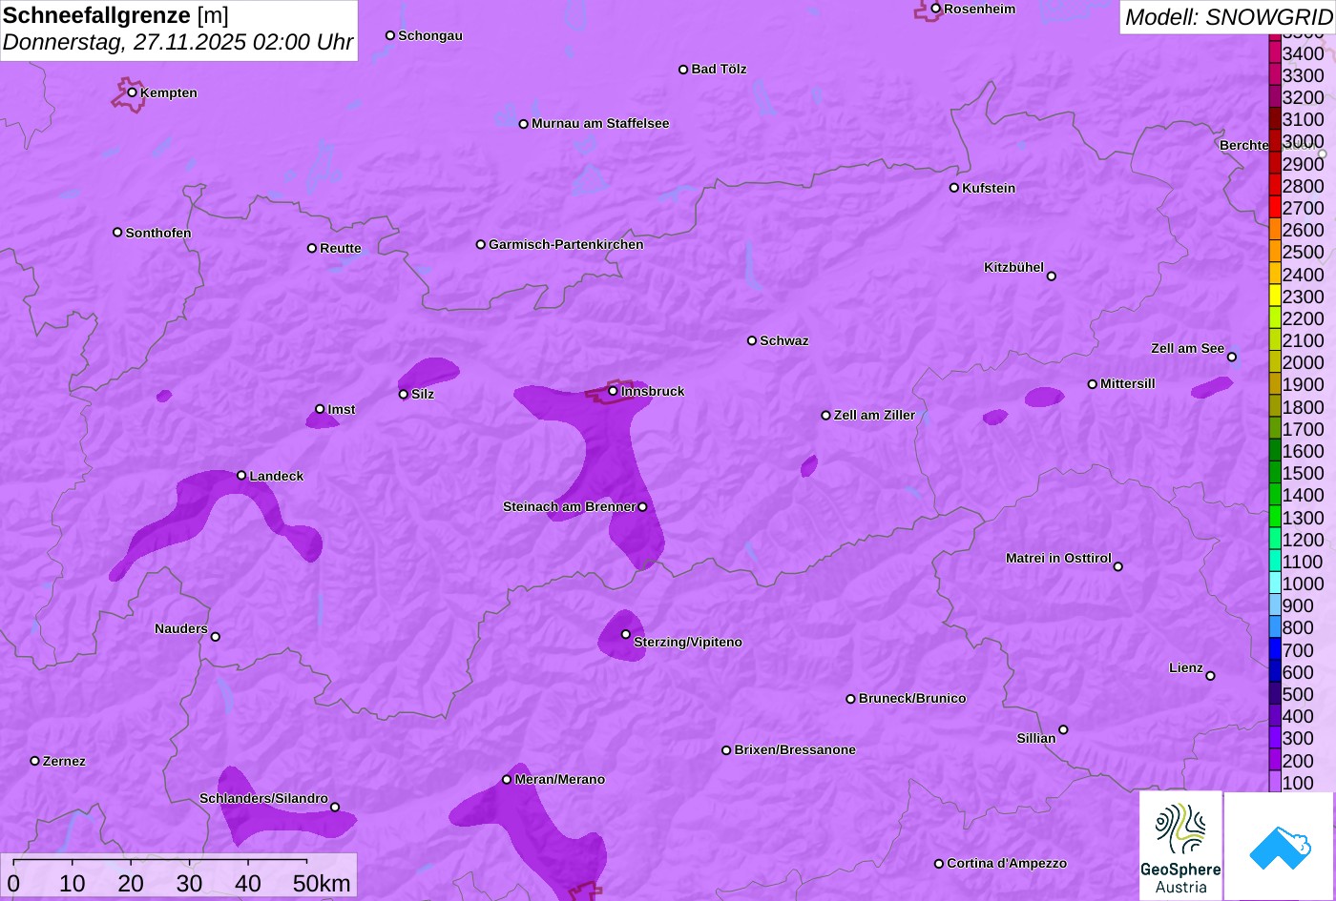Click the Kufstein location dot
1336x901 pixels.
(x=953, y=188)
